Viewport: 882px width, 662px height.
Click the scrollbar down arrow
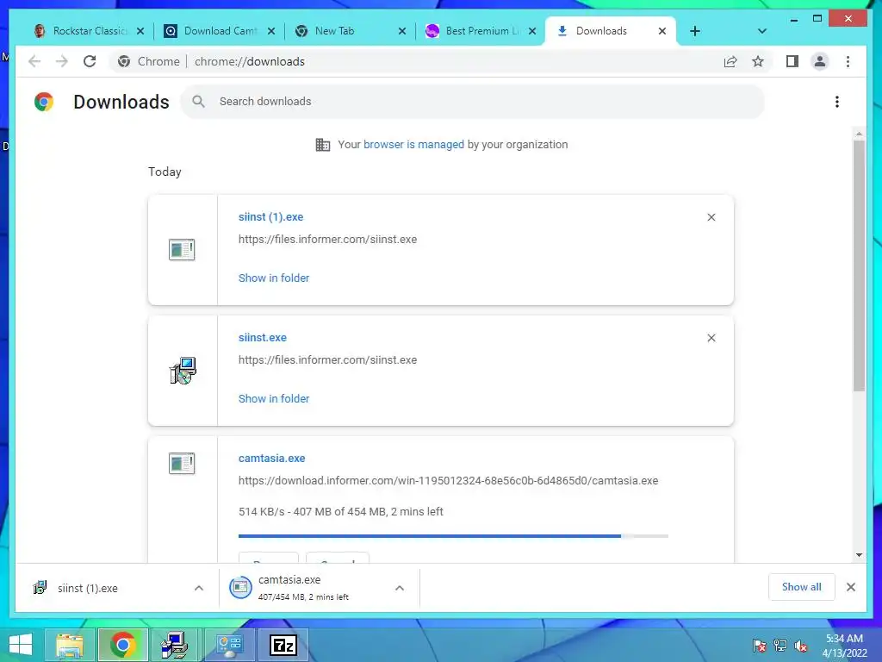859,555
